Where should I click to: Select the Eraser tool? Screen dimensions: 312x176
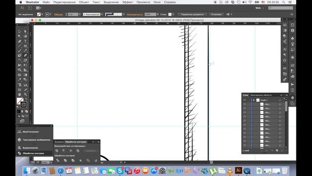click(x=25, y=55)
